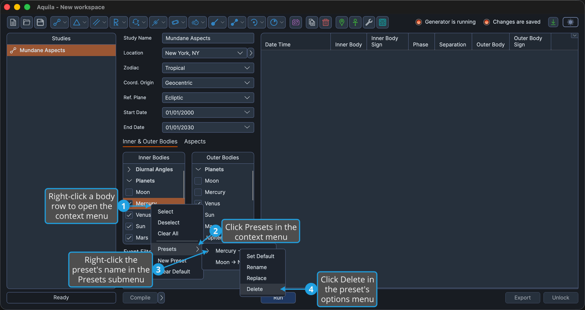Click the new document toolbar icon
The width and height of the screenshot is (585, 310).
[13, 22]
